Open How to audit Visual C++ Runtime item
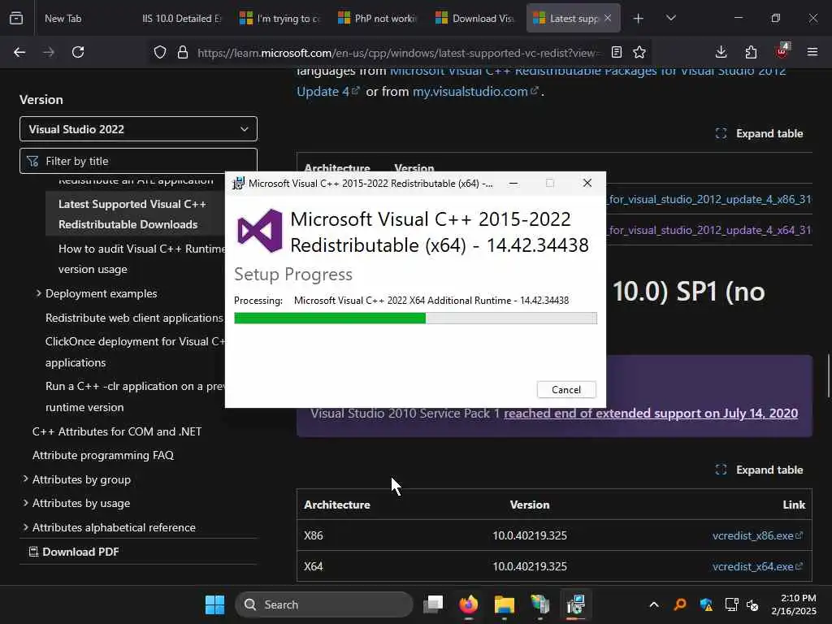This screenshot has width=832, height=624. click(141, 259)
